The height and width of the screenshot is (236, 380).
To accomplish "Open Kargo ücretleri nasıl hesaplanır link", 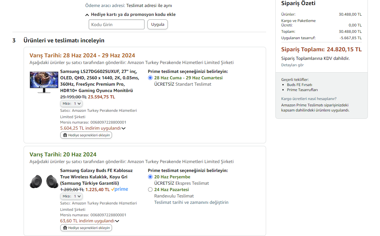I will [x=309, y=99].
